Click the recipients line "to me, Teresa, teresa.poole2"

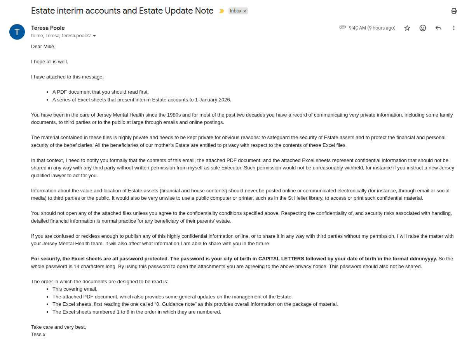click(61, 36)
